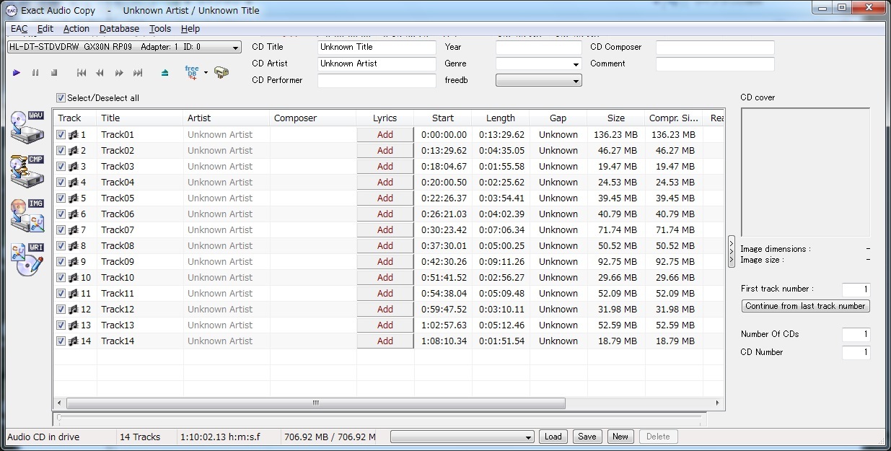Open the WRI write CD icon
This screenshot has height=451, width=891.
[27, 259]
